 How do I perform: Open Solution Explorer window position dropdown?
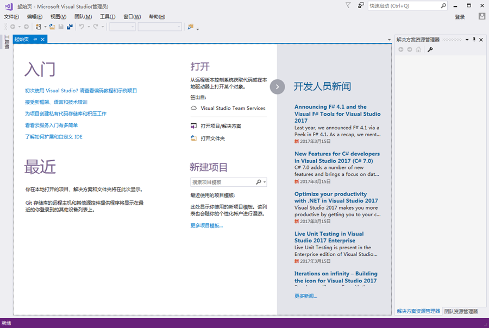467,40
